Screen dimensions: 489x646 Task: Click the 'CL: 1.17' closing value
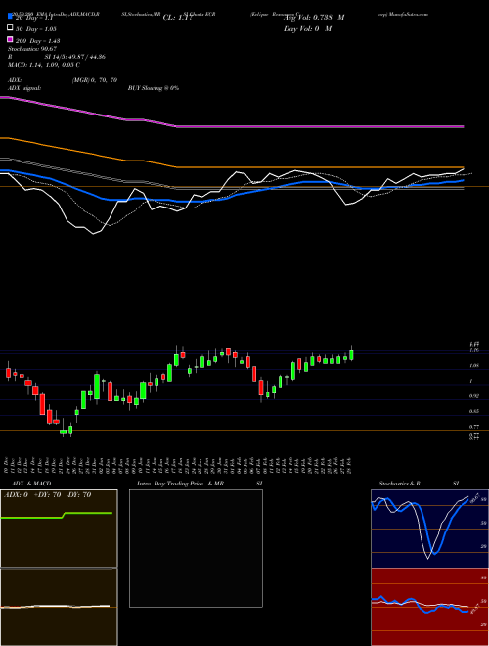(x=178, y=18)
